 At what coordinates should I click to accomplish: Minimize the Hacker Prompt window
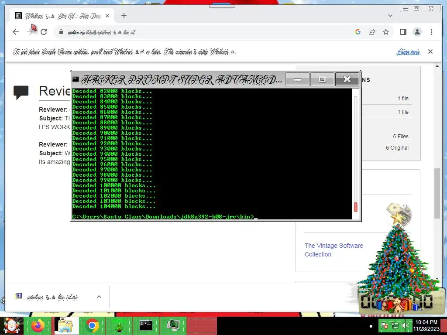point(297,79)
